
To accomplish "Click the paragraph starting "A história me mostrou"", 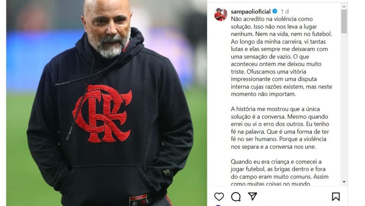I will point(280,128).
